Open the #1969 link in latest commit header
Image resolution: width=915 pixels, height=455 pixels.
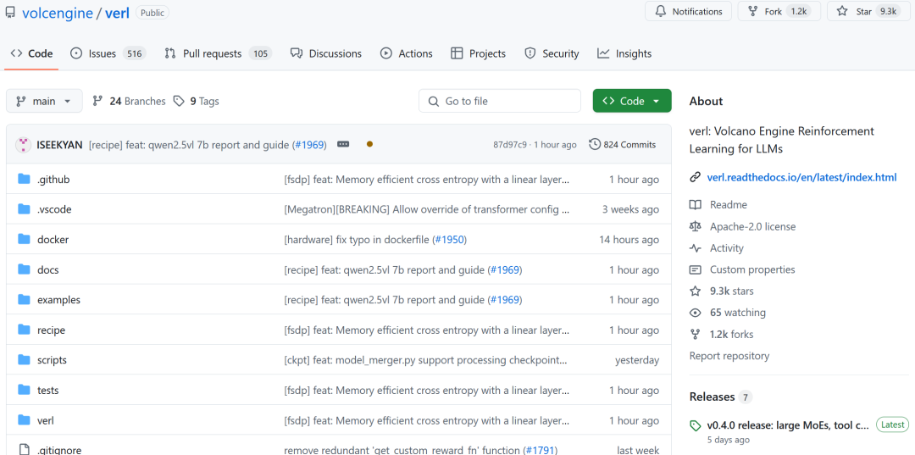tap(310, 145)
